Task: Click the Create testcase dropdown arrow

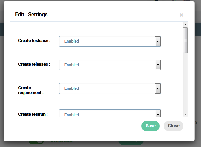Action: click(157, 41)
